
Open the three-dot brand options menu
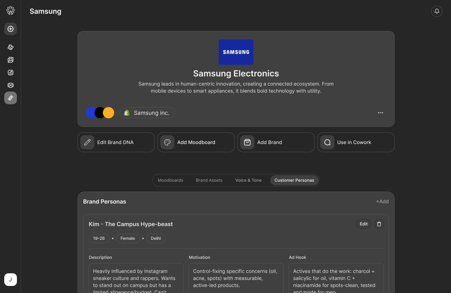pyautogui.click(x=381, y=113)
